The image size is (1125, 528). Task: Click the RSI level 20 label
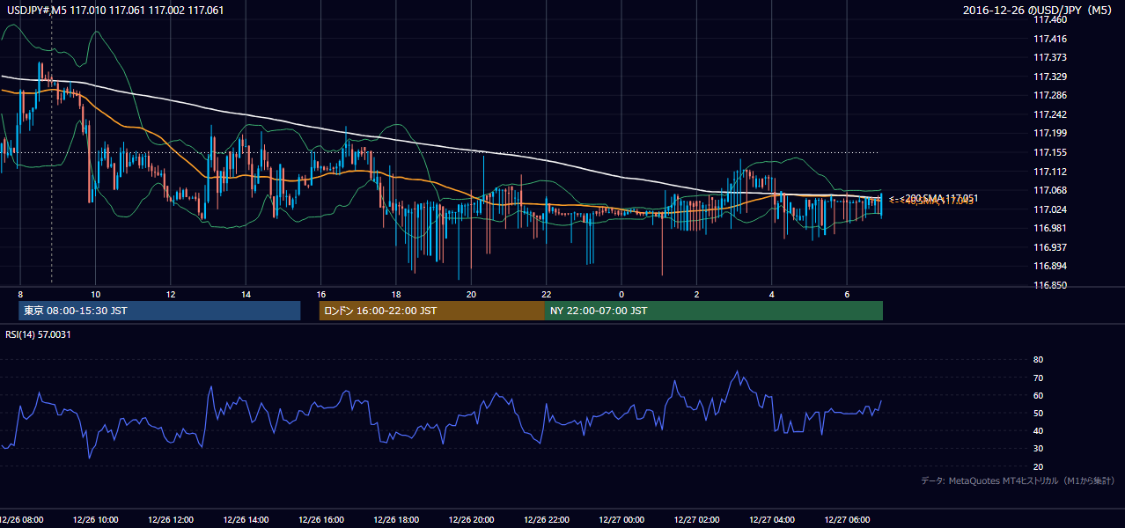pos(1038,466)
